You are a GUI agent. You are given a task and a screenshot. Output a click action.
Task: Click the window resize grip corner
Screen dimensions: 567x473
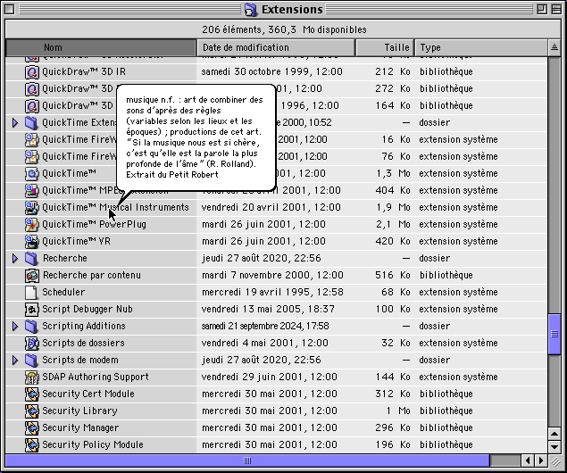(x=554, y=461)
